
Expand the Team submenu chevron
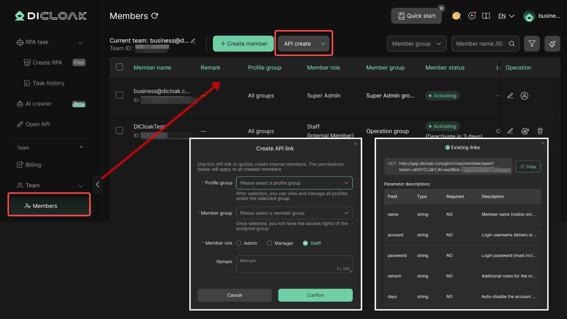point(81,186)
